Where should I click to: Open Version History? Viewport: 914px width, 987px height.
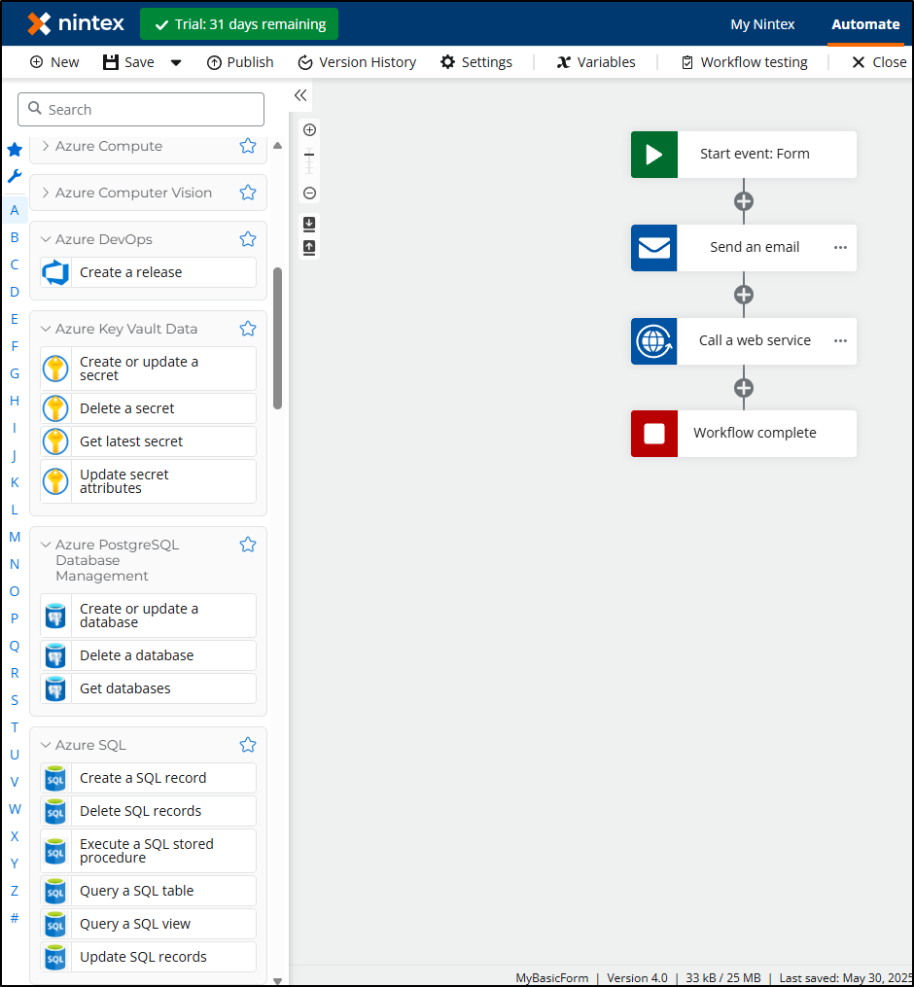tap(357, 62)
